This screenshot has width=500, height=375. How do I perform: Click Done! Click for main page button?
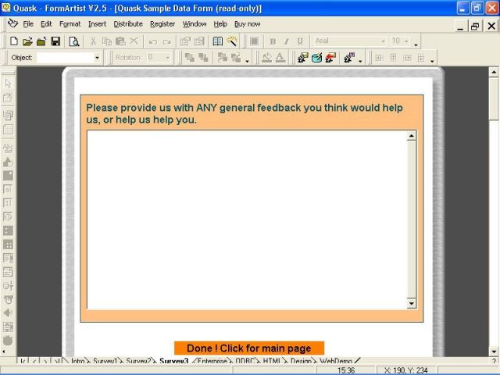249,348
